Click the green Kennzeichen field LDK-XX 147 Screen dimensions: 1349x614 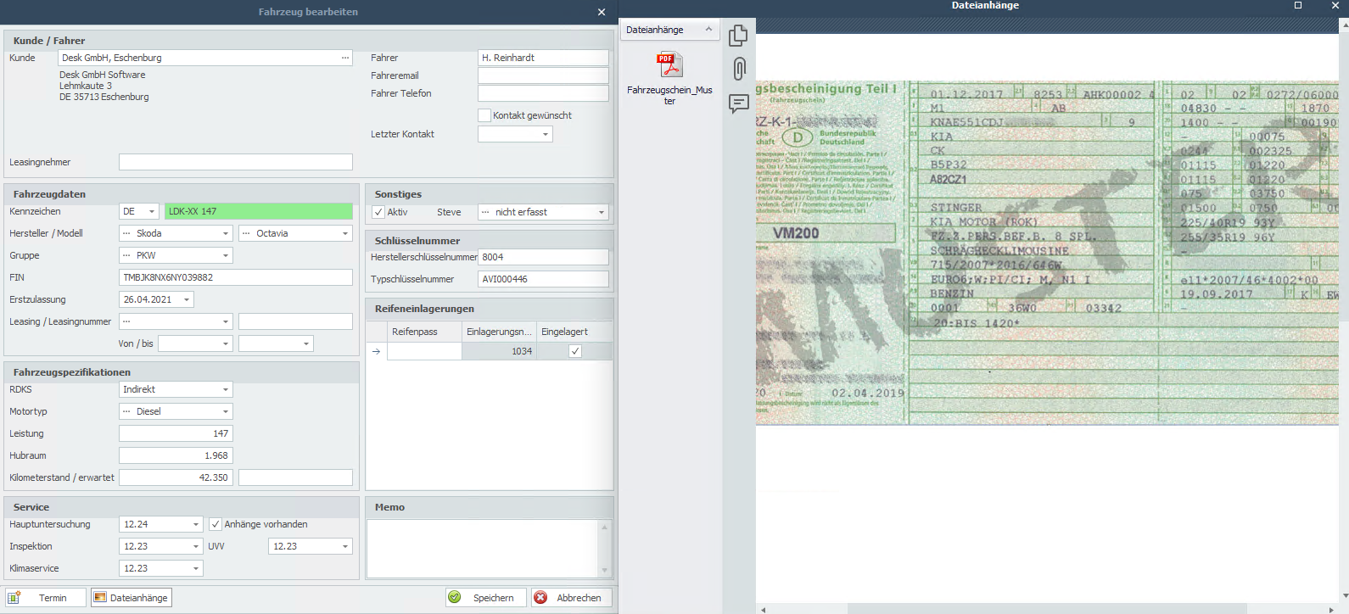(x=259, y=211)
